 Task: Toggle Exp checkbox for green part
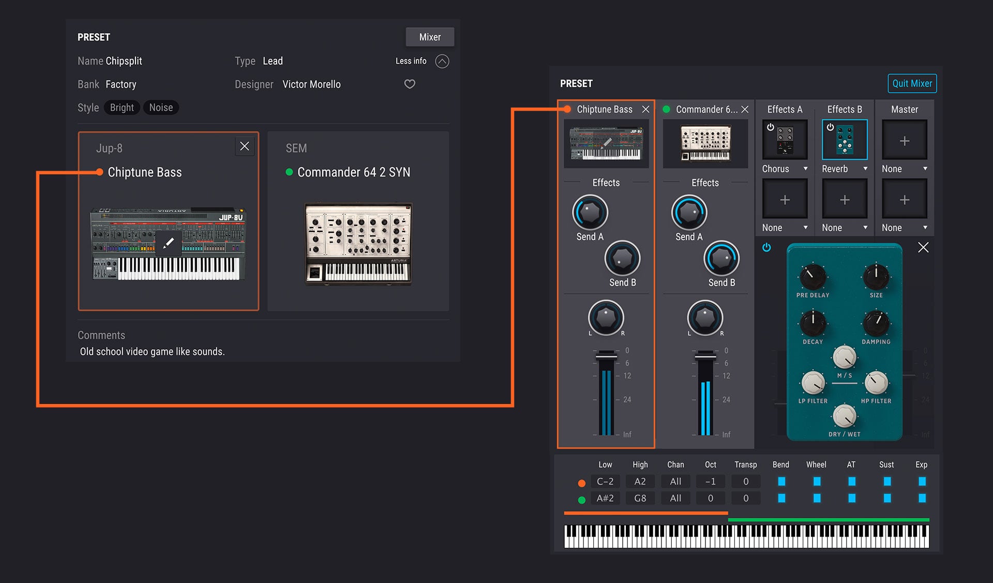coord(922,498)
